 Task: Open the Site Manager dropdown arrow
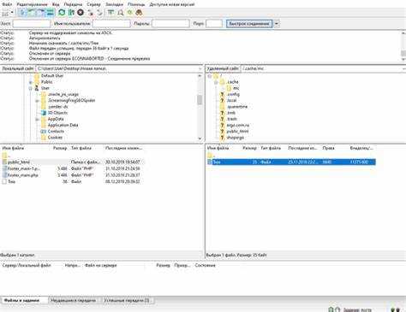coord(12,13)
